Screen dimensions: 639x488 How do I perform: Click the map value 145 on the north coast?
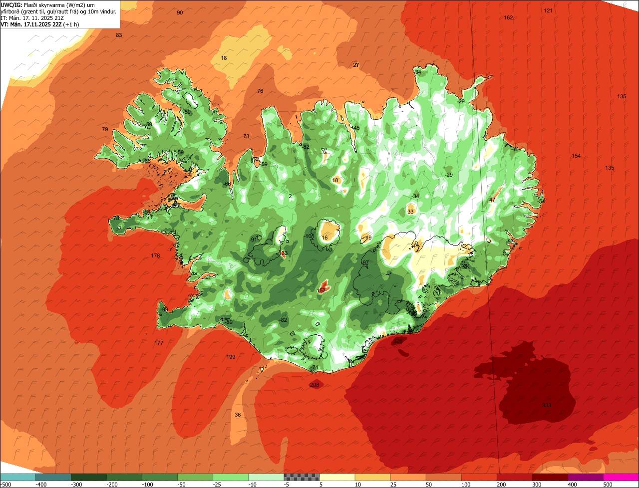pyautogui.click(x=355, y=128)
